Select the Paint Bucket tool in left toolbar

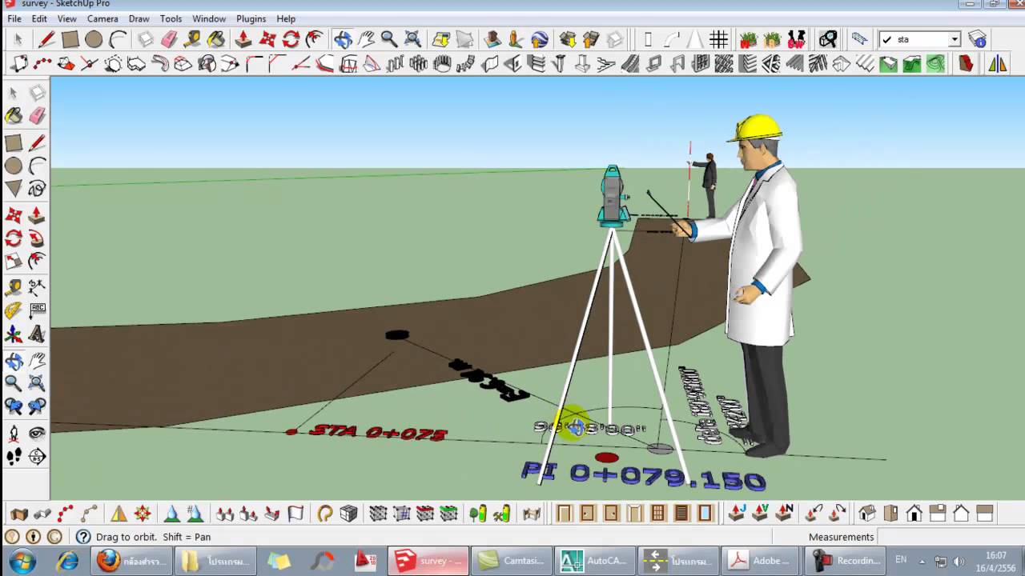point(14,118)
